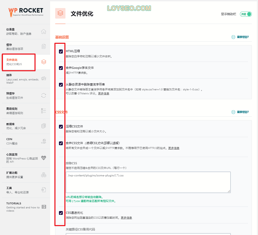
Task: Uncheck the CSS递送优化 checkbox
Action: [x=61, y=213]
